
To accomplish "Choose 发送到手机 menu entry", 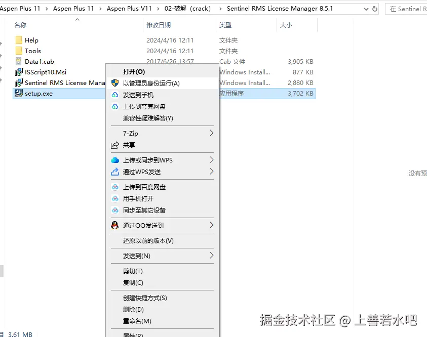I will tap(162, 95).
